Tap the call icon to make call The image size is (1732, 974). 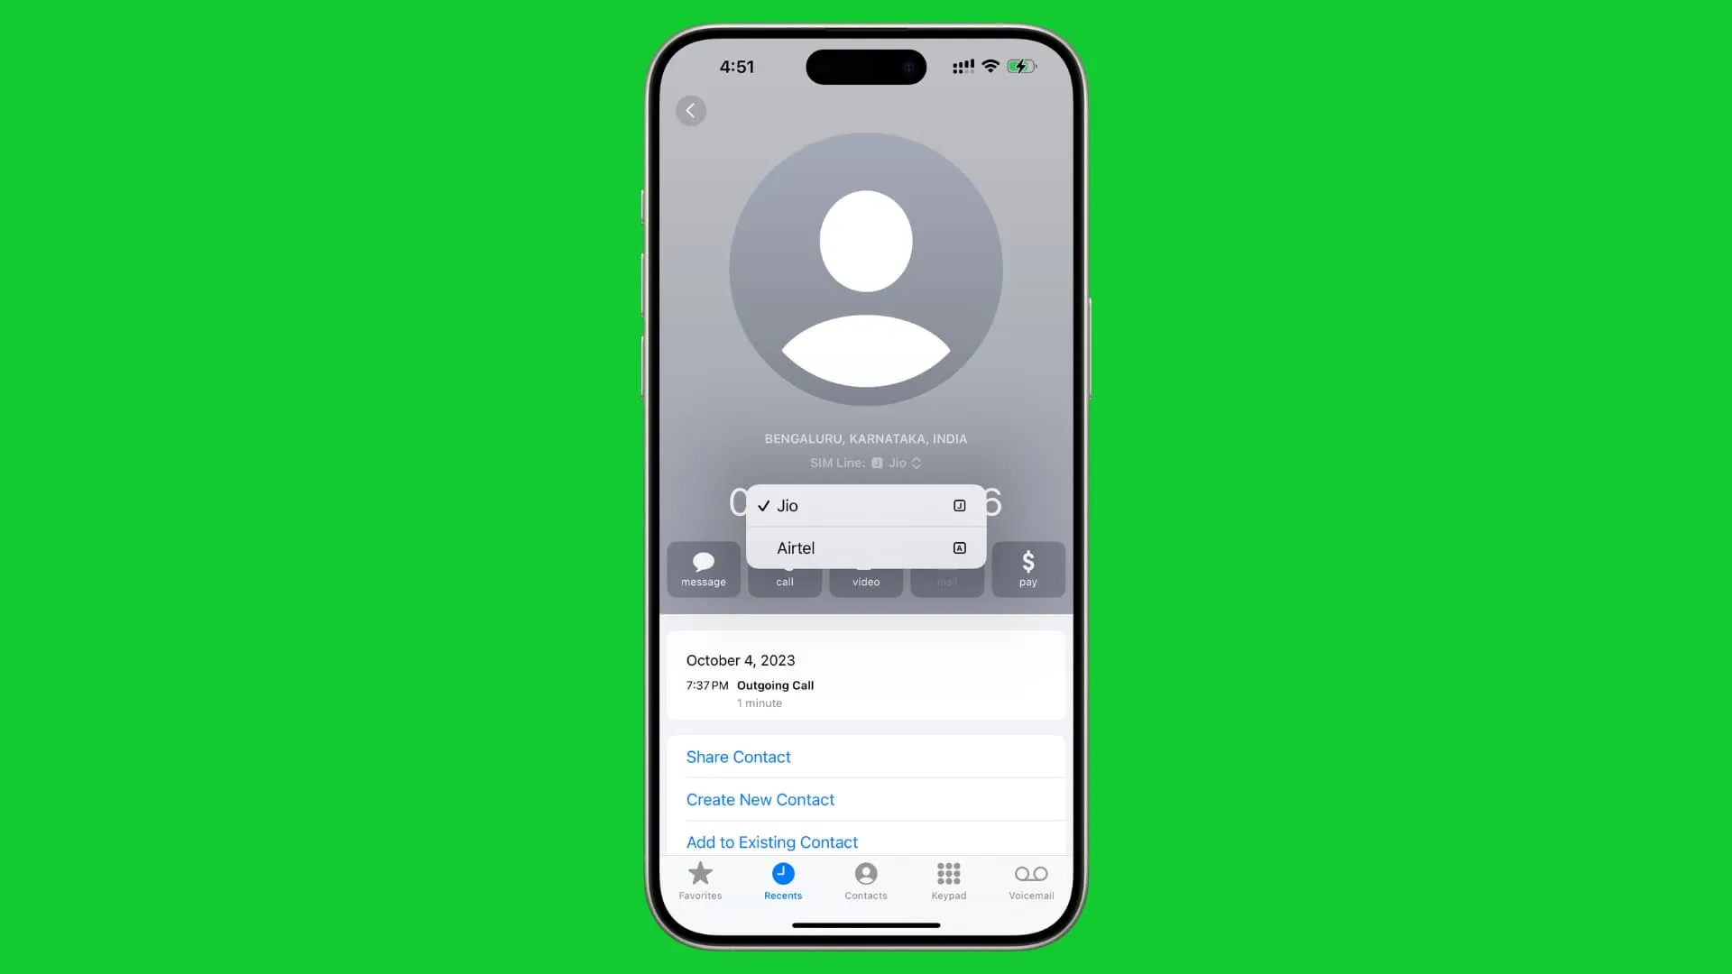point(784,567)
